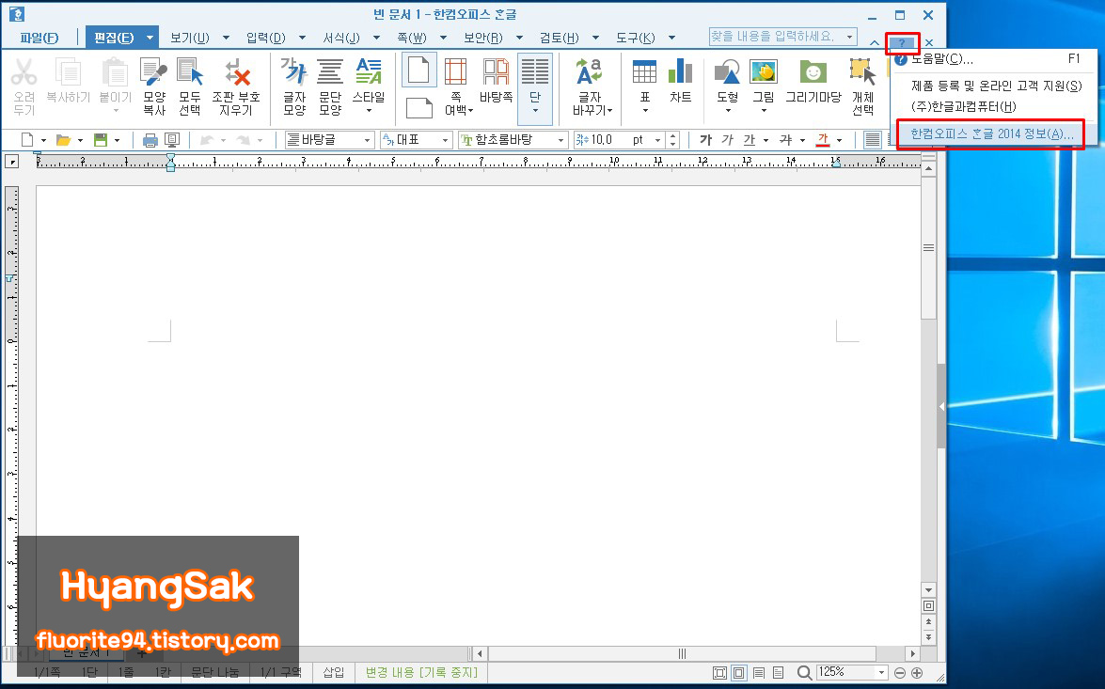Click the zoom out minus button
The width and height of the screenshot is (1105, 689).
[899, 673]
